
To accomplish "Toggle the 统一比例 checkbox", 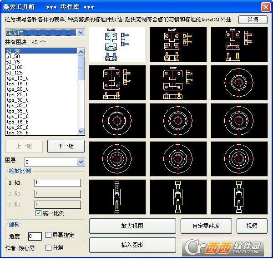I will [x=39, y=213].
